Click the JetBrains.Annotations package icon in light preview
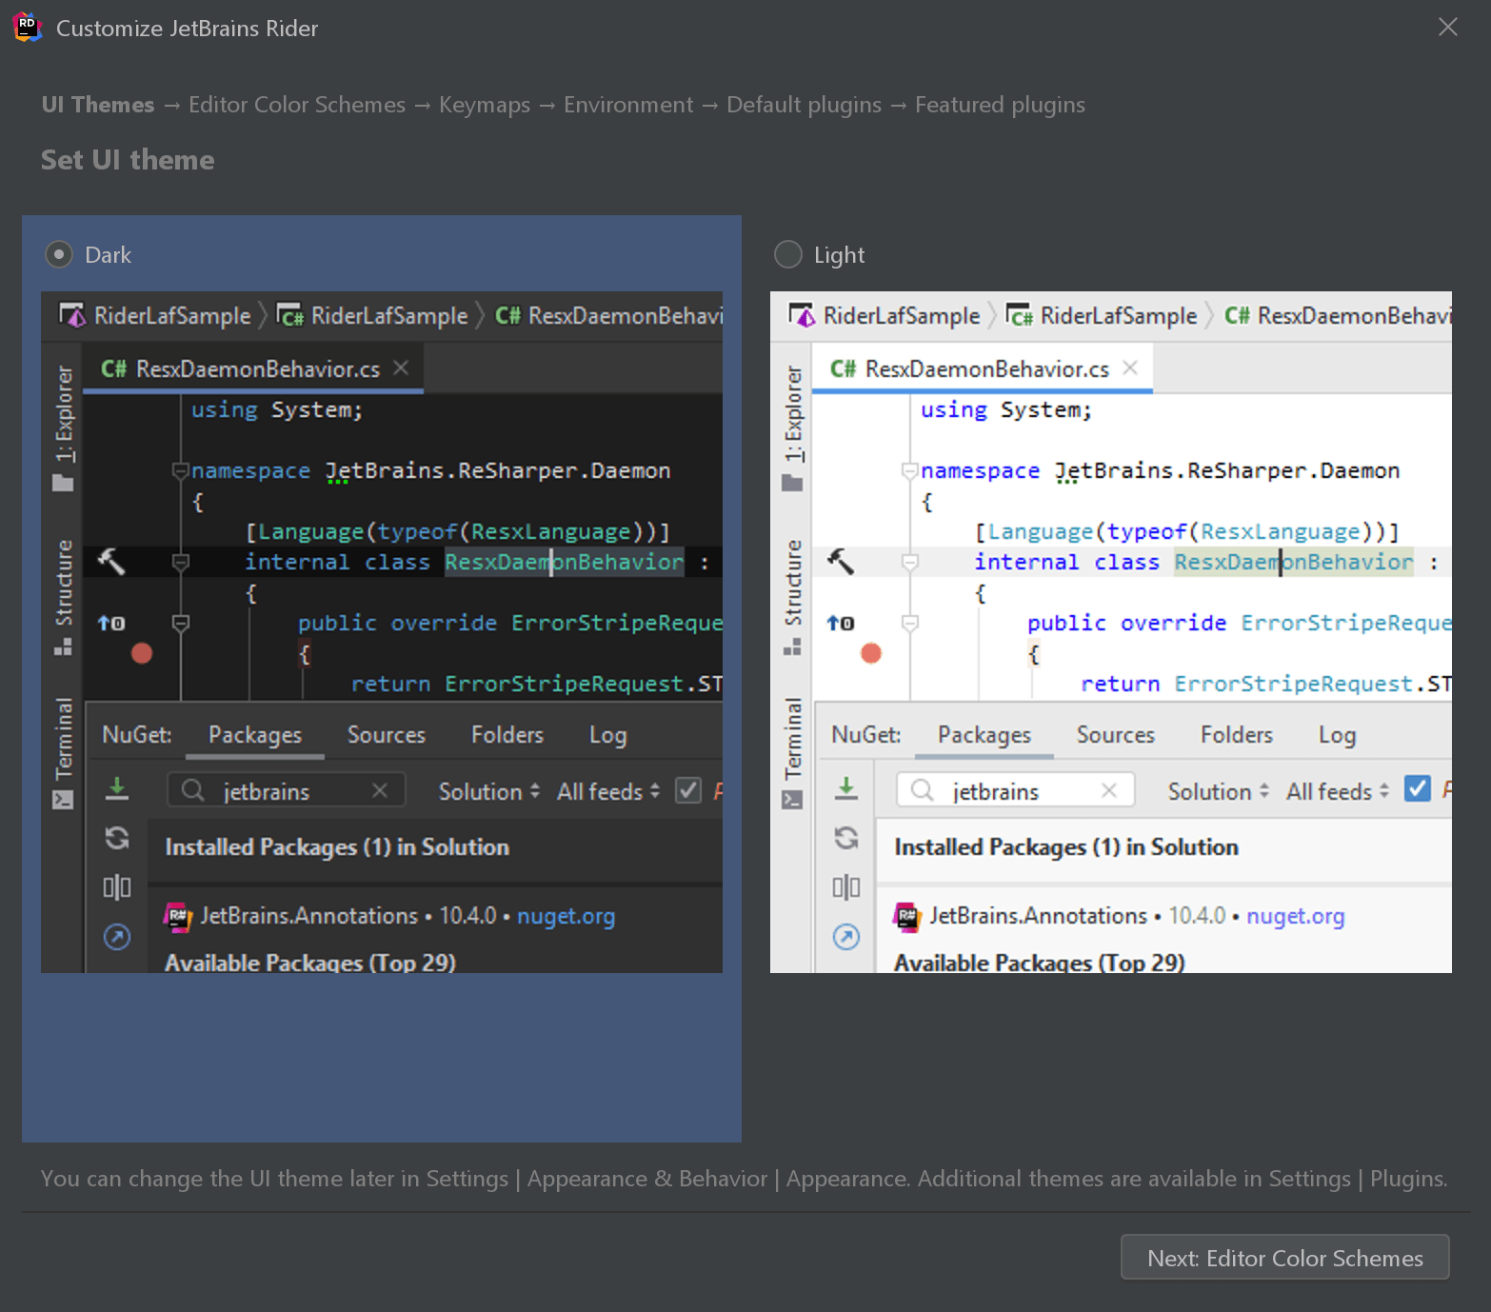Image resolution: width=1491 pixels, height=1312 pixels. click(907, 916)
